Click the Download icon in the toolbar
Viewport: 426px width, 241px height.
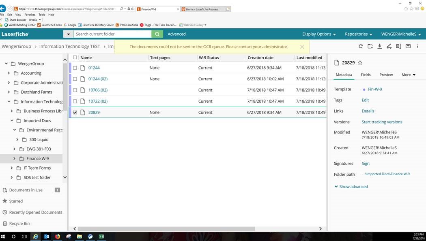[380, 46]
